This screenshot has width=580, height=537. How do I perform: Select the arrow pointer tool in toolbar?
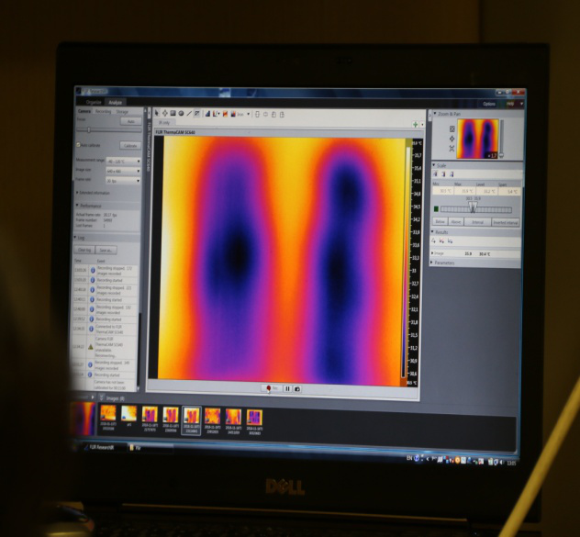[x=157, y=113]
